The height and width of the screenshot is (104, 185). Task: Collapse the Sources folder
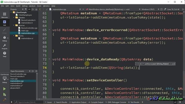tap(14, 25)
